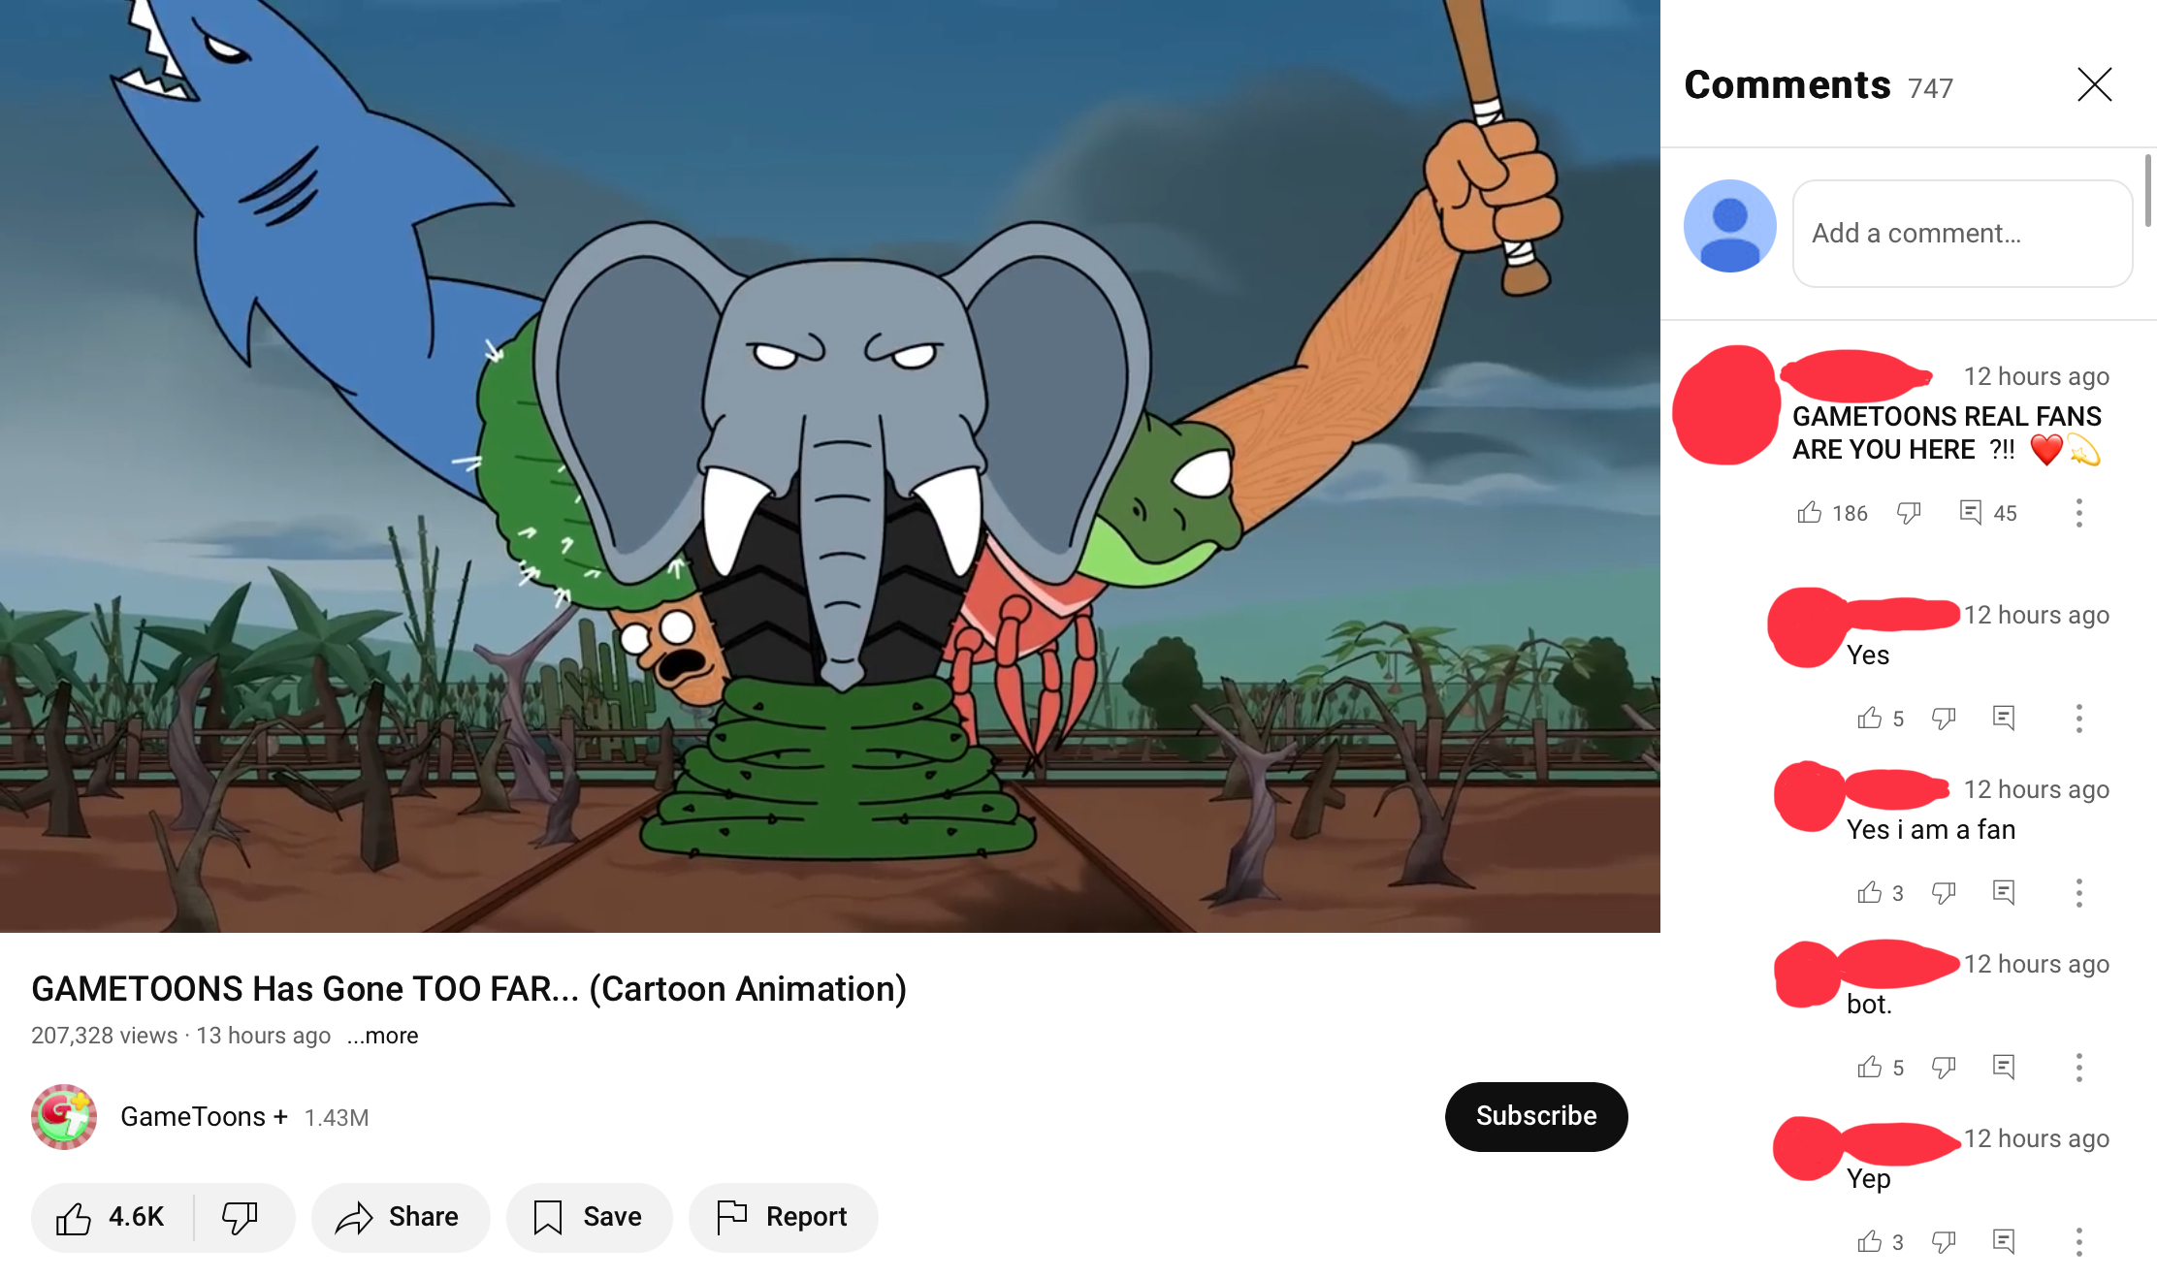Like the video showing 4.6K likes
The width and height of the screenshot is (2157, 1279).
coord(111,1217)
